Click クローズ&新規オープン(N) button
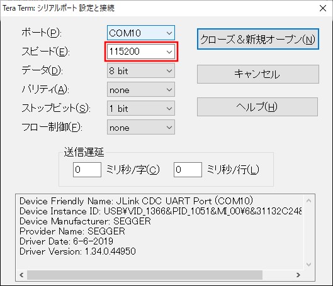333x286 pixels. click(x=258, y=39)
